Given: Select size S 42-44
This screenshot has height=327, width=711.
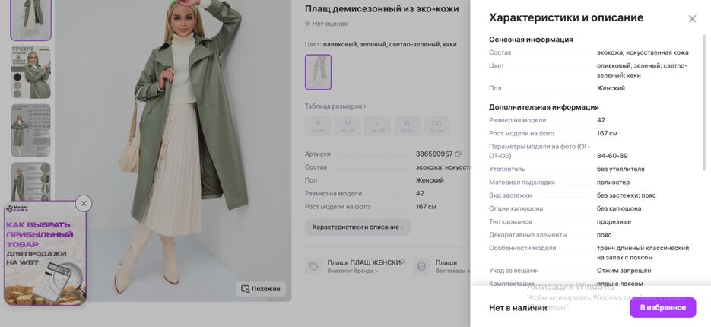Looking at the screenshot, I should (x=318, y=126).
